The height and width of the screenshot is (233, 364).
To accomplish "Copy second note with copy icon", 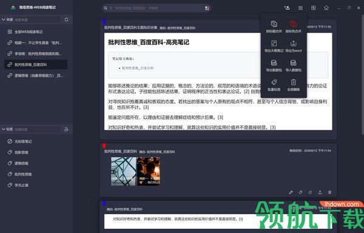I will click(311, 192).
